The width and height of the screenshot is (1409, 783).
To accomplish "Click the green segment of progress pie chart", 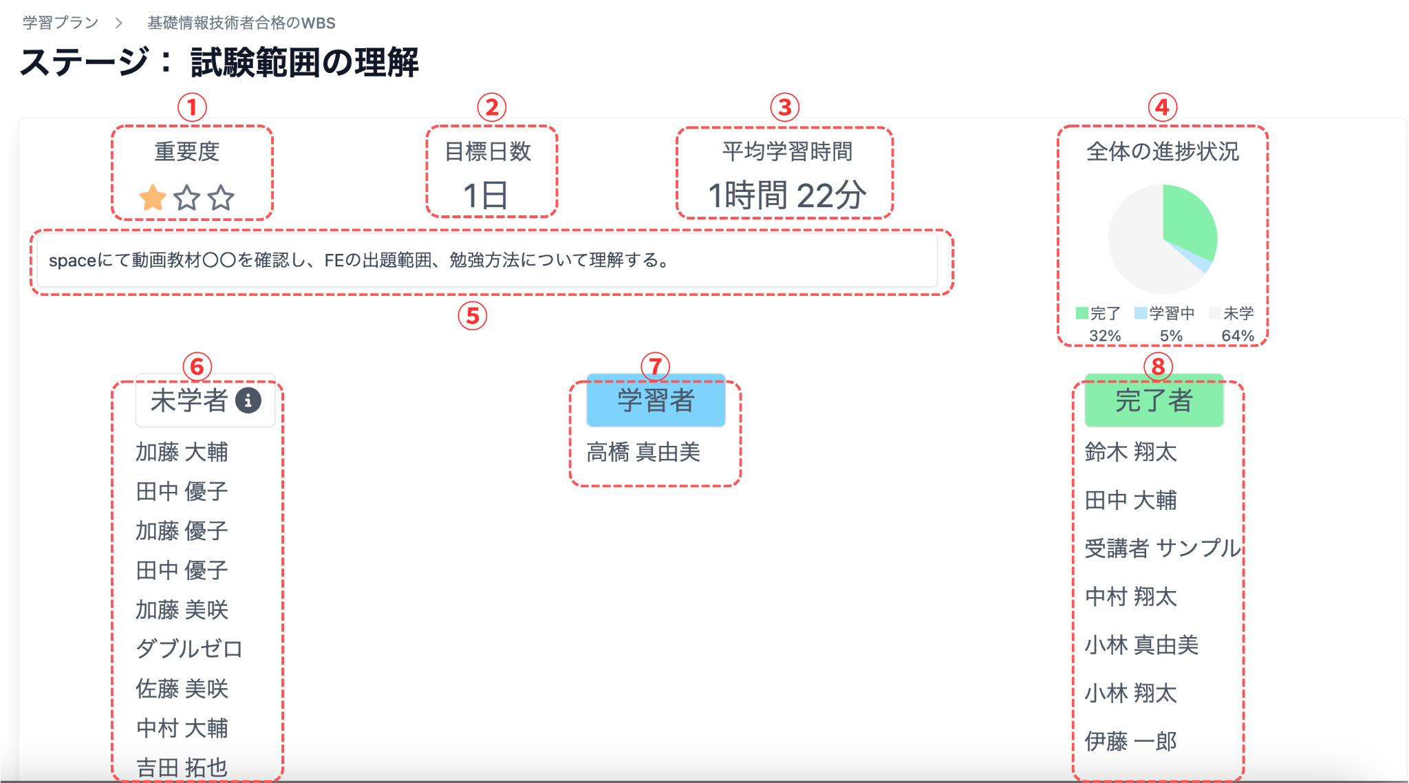I will click(1187, 220).
